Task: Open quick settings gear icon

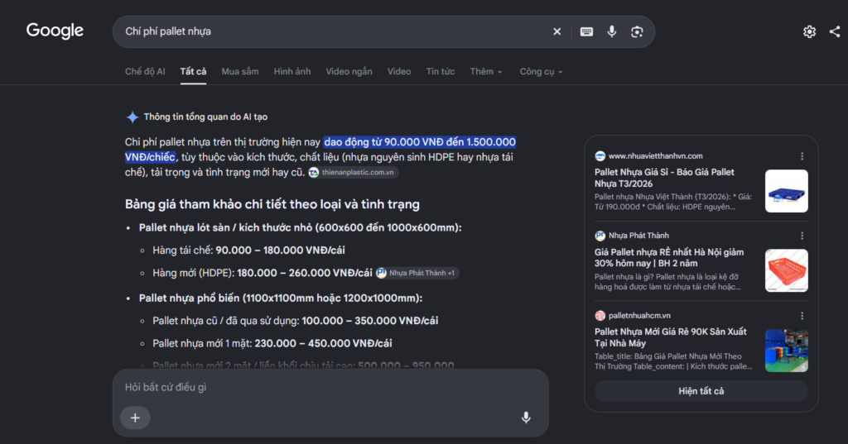Action: [809, 32]
